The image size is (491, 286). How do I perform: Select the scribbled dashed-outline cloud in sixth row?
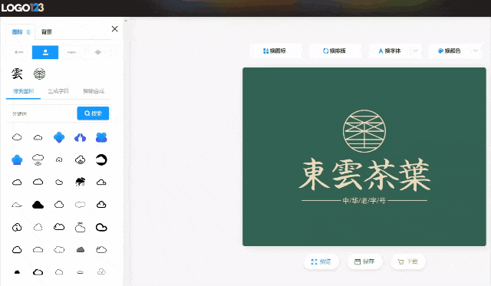(59, 250)
